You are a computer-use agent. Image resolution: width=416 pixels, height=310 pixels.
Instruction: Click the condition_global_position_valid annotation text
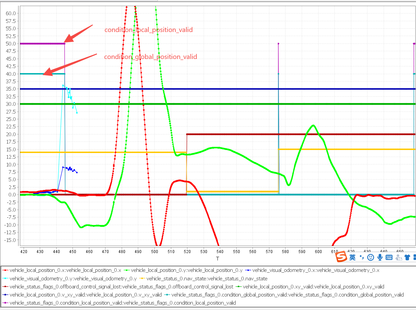(151, 57)
